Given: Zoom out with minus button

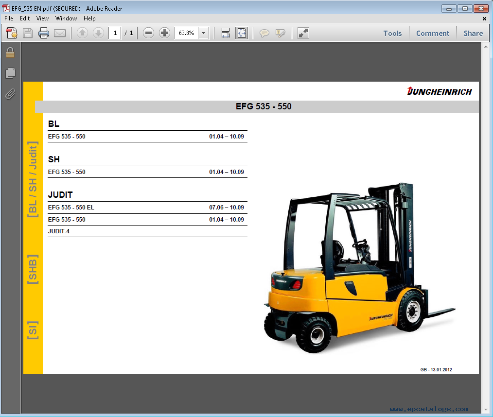Looking at the screenshot, I should [x=148, y=33].
